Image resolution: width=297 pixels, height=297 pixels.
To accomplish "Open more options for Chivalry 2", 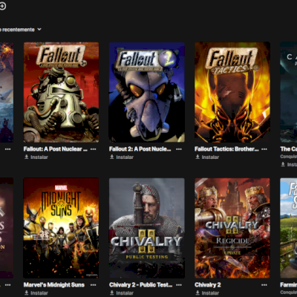I will (x=264, y=285).
